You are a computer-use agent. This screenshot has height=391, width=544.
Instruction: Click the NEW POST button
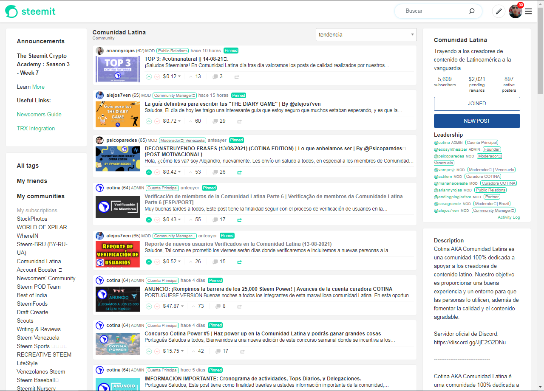(x=477, y=121)
